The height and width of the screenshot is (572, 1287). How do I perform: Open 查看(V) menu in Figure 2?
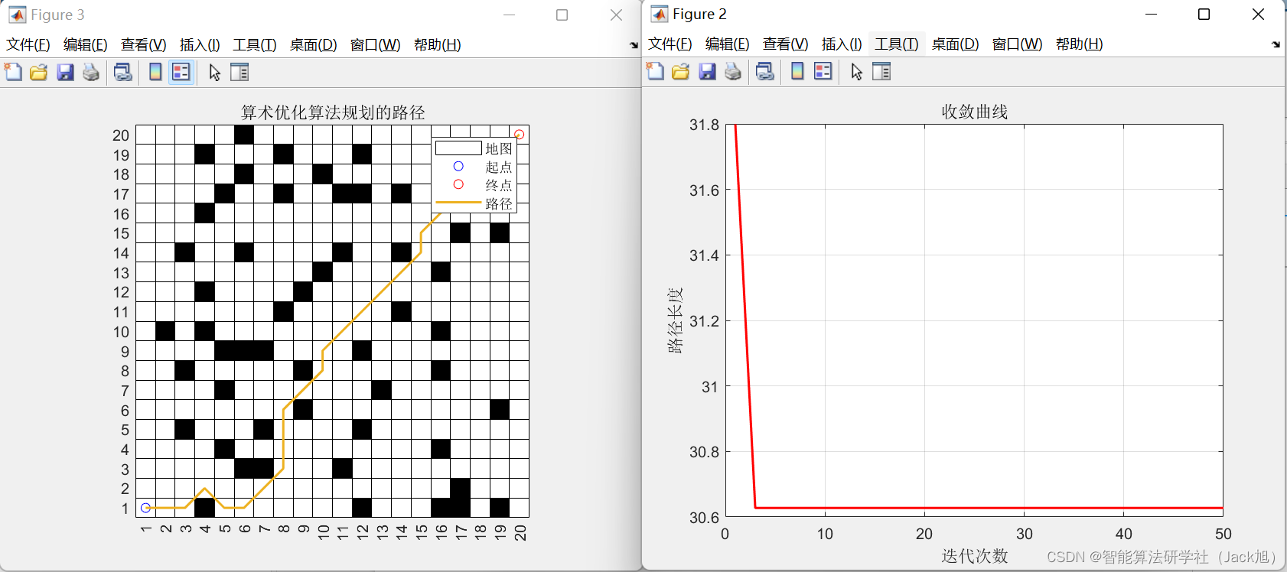(786, 44)
